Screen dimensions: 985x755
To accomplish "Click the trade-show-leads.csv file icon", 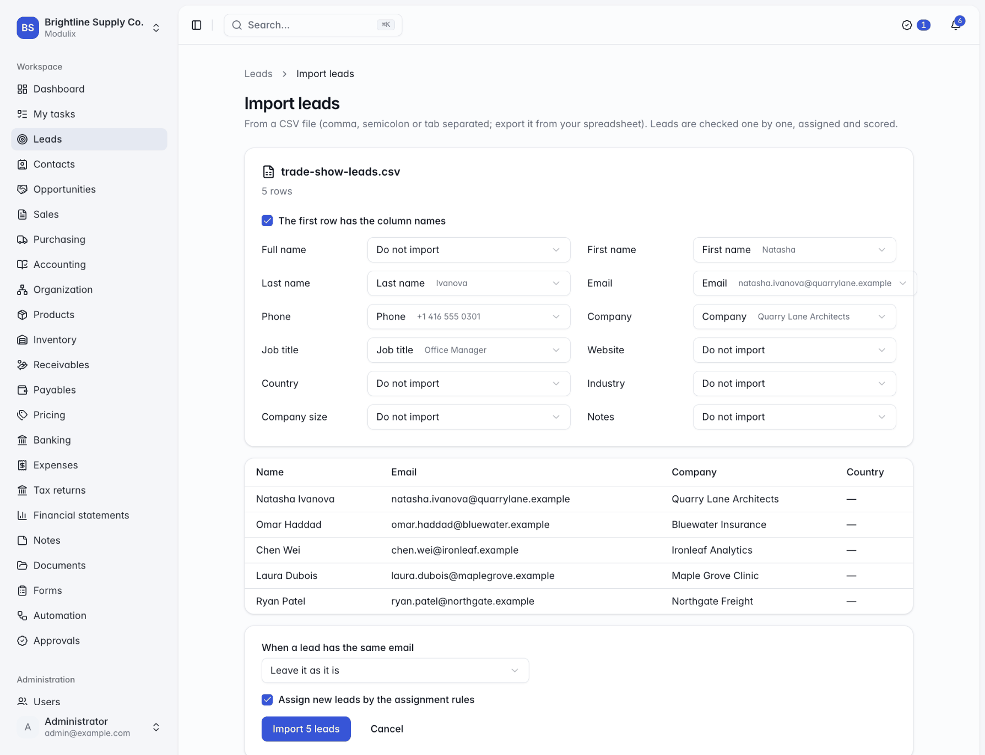I will (x=268, y=172).
